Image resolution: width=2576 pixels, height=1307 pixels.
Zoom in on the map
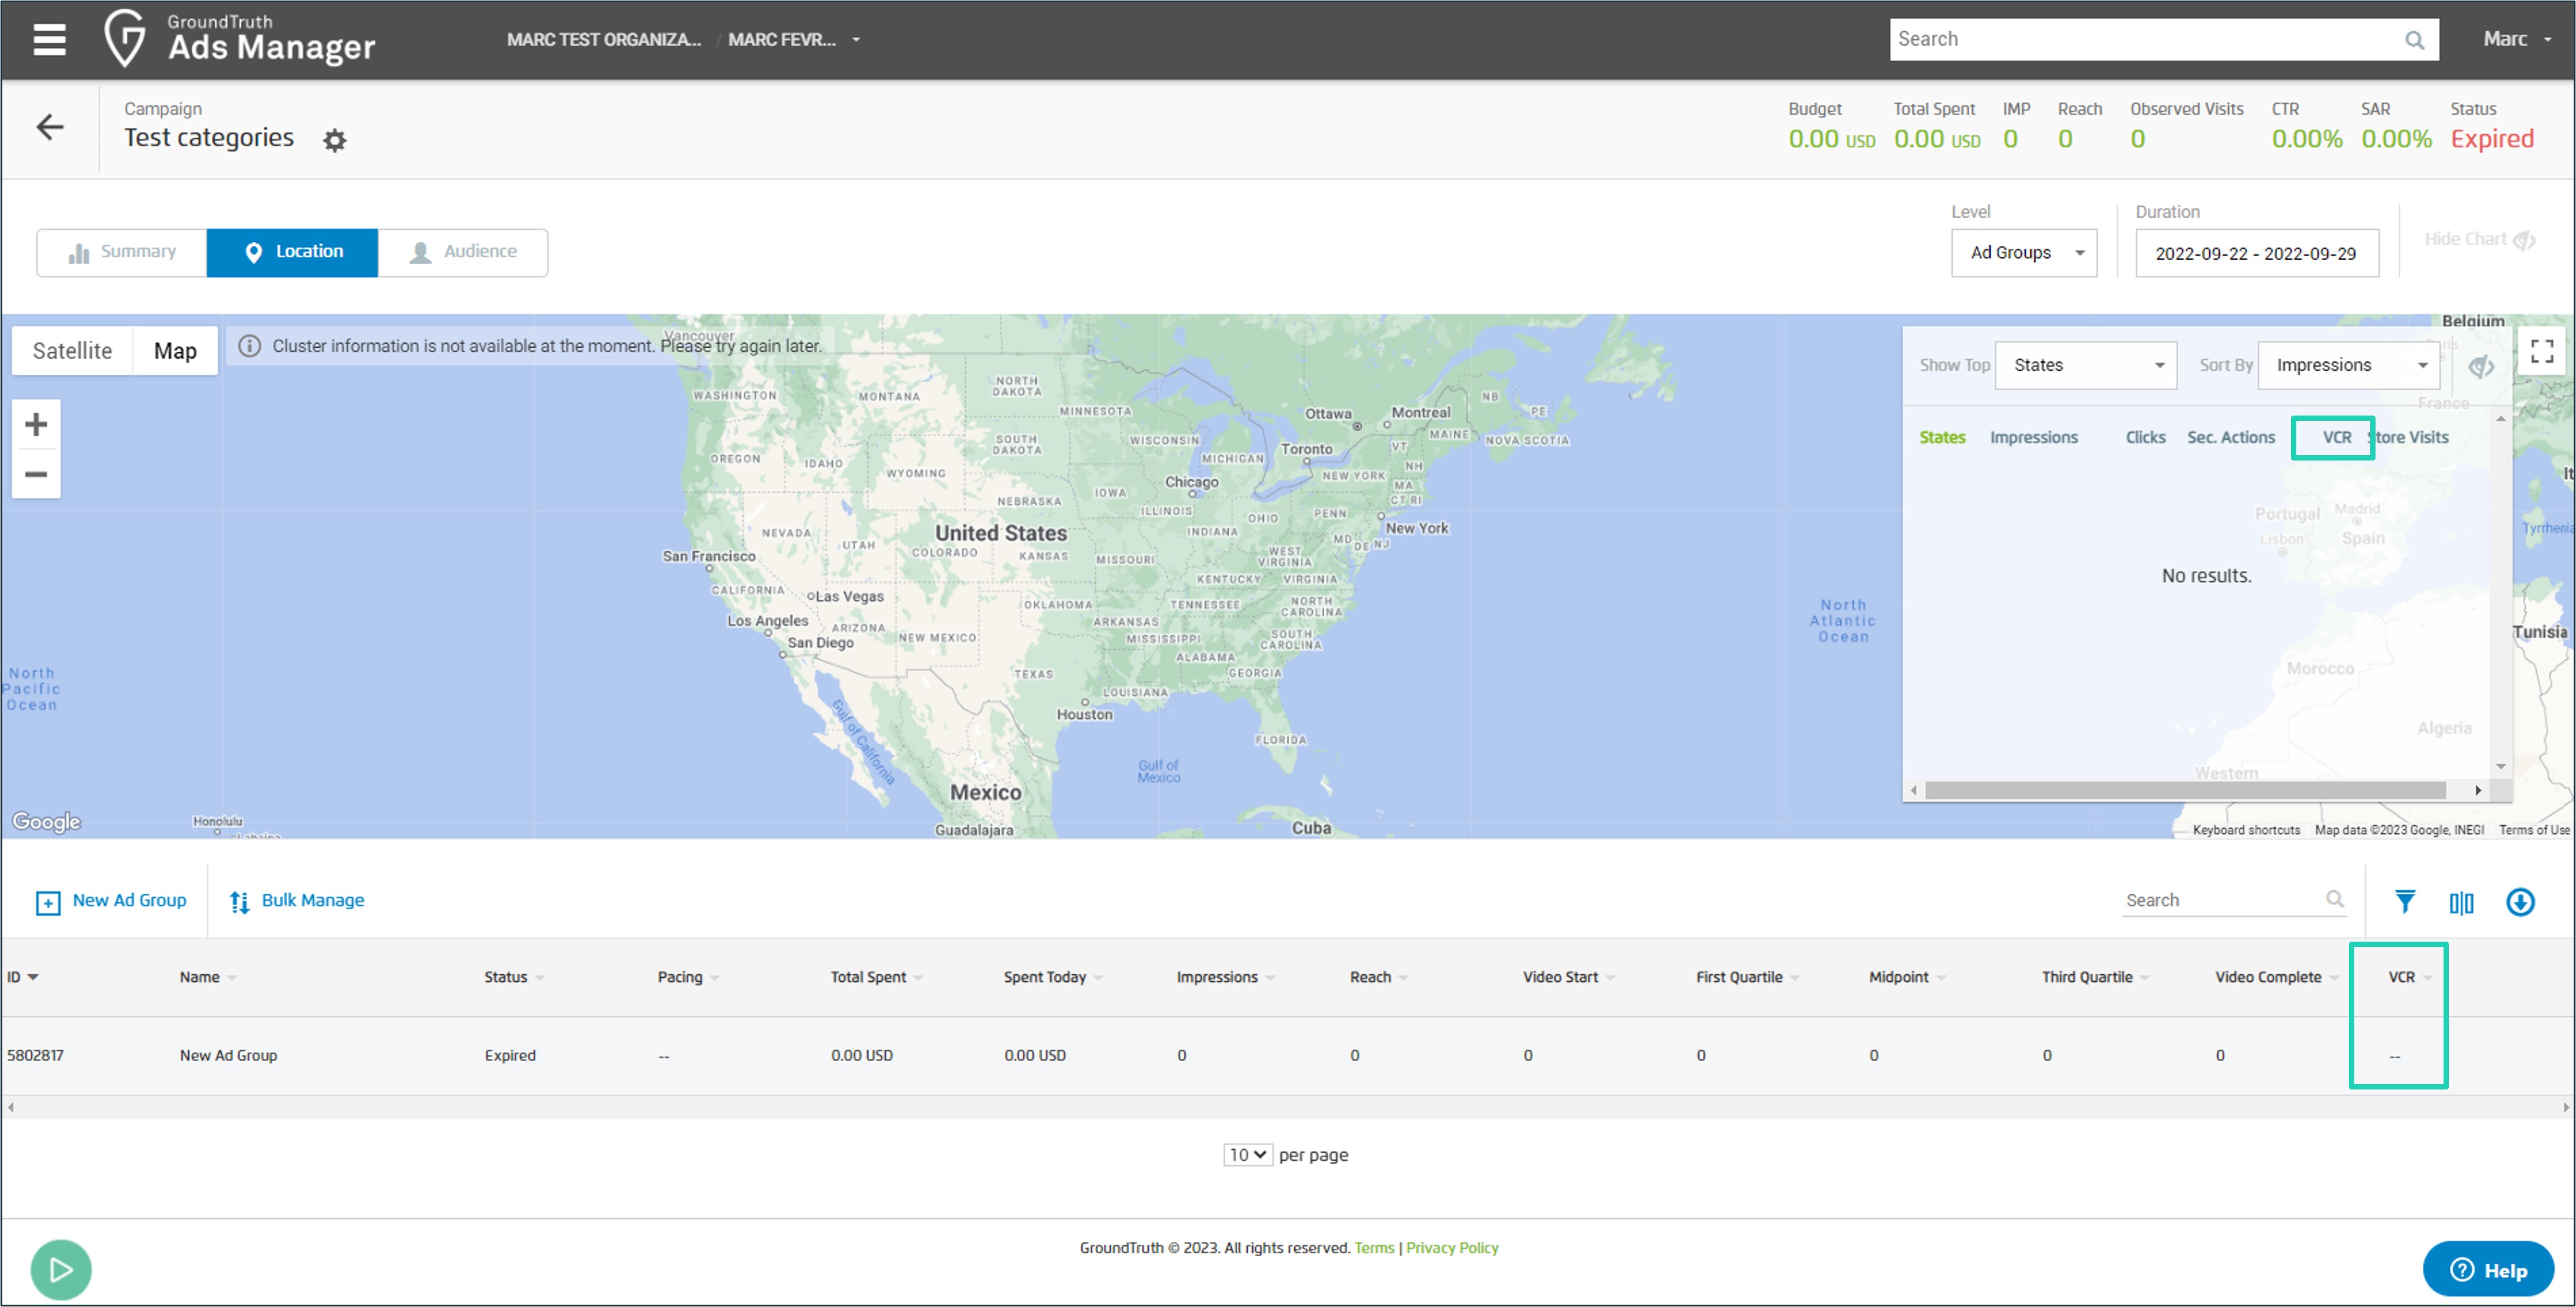[36, 424]
